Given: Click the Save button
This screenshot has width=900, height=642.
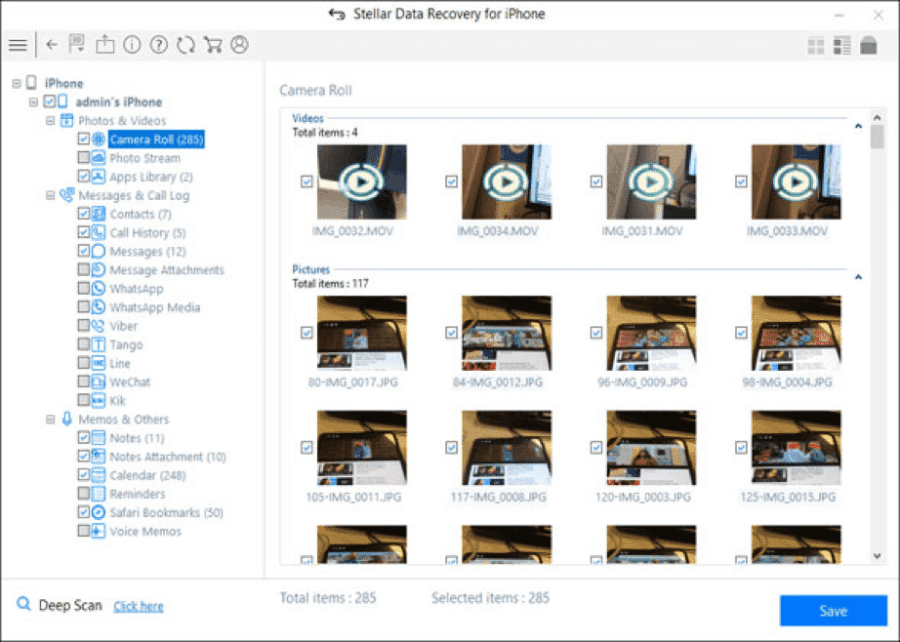Looking at the screenshot, I should [833, 611].
